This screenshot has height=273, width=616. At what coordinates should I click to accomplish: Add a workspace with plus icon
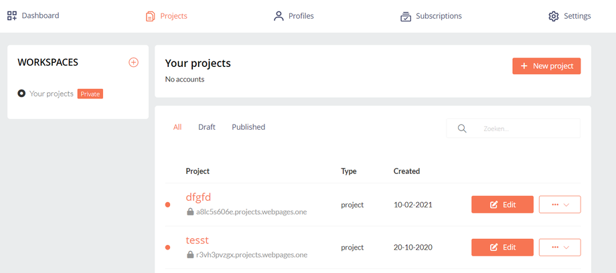tap(133, 62)
